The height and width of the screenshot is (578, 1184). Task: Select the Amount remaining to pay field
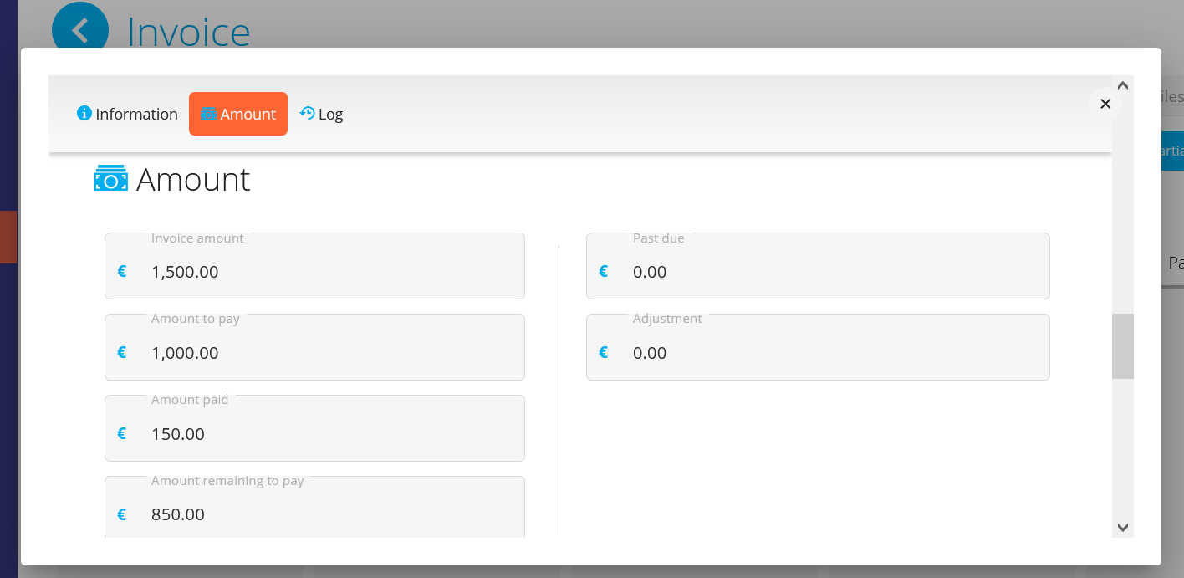pyautogui.click(x=326, y=512)
